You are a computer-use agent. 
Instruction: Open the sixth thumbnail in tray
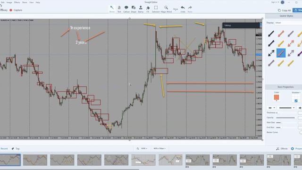pyautogui.click(x=143, y=160)
